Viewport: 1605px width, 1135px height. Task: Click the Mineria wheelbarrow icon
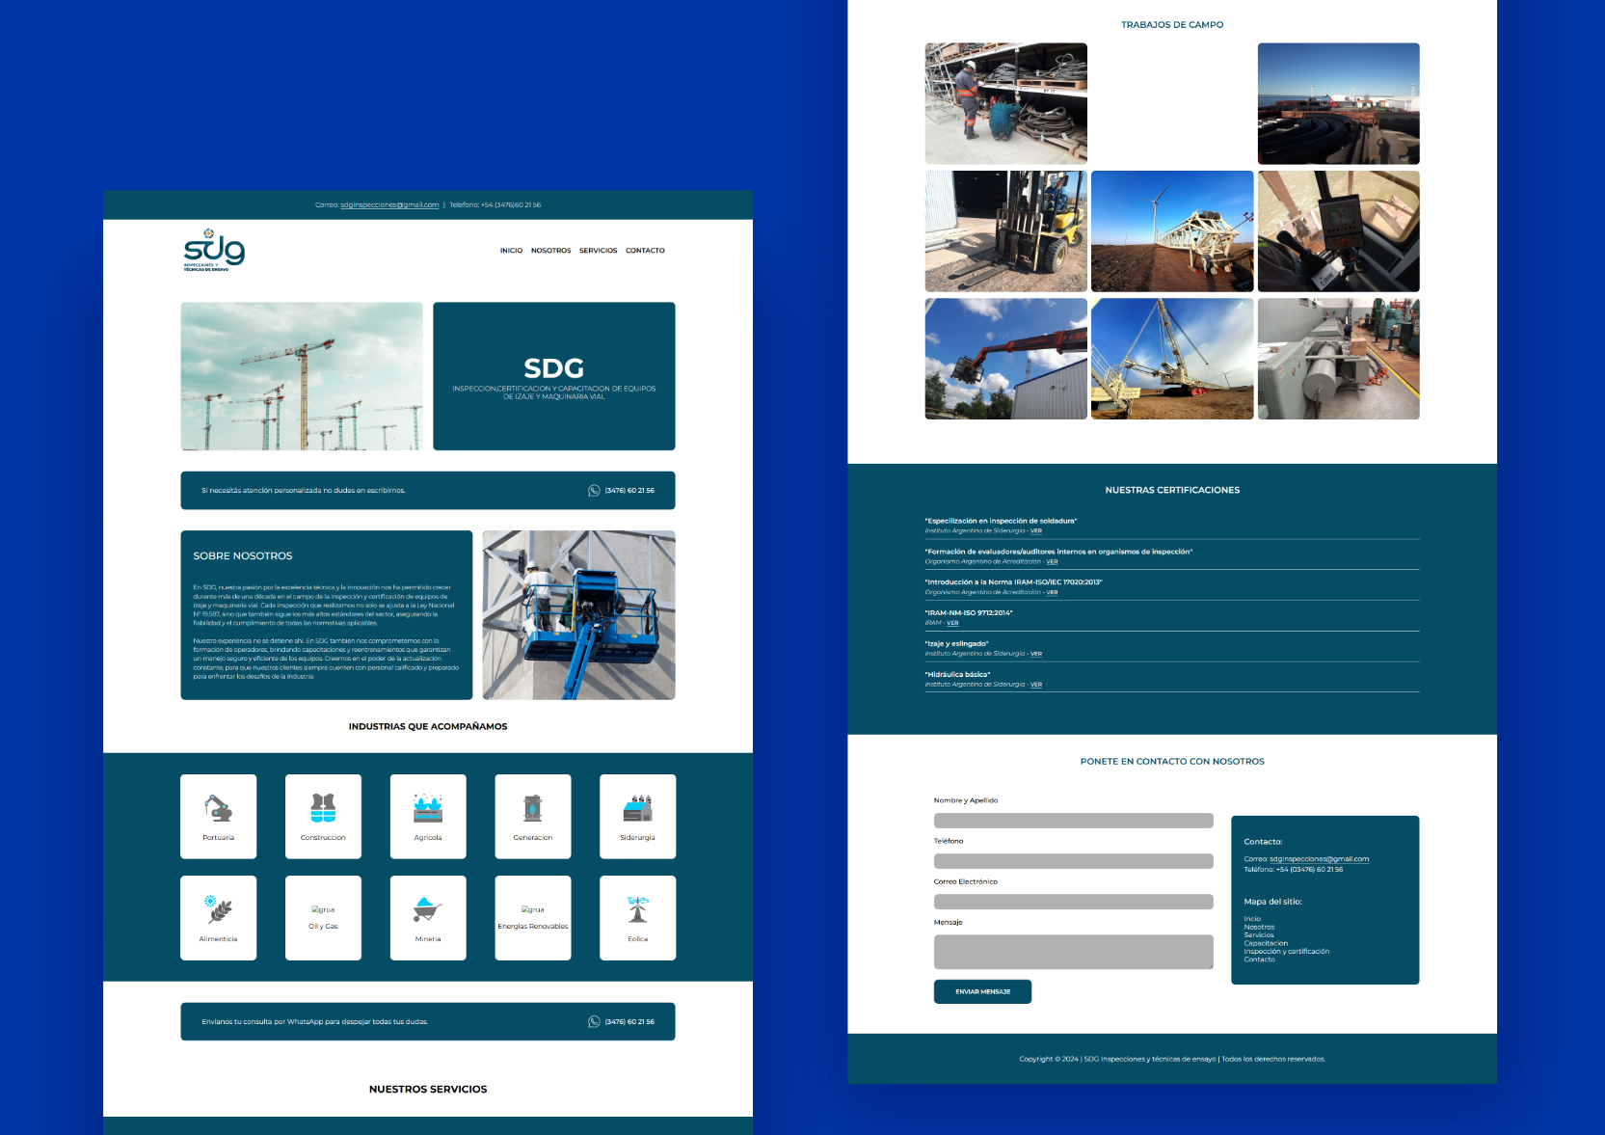427,909
